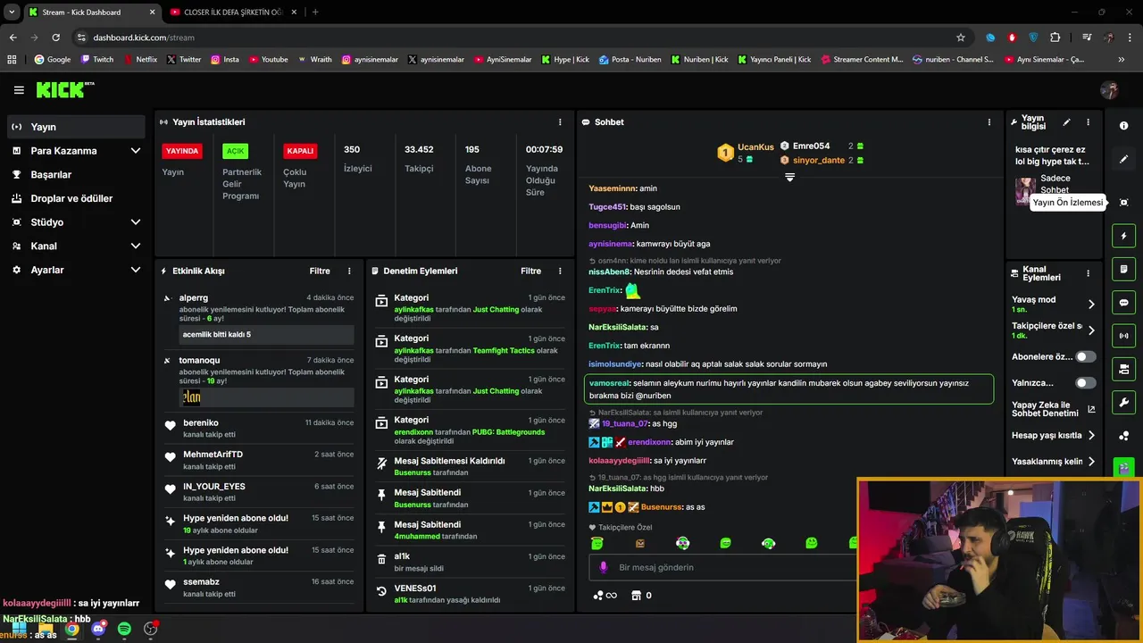Image resolution: width=1143 pixels, height=643 pixels.
Task: Open Yayın İstatistikleri panel options menu
Action: (560, 122)
